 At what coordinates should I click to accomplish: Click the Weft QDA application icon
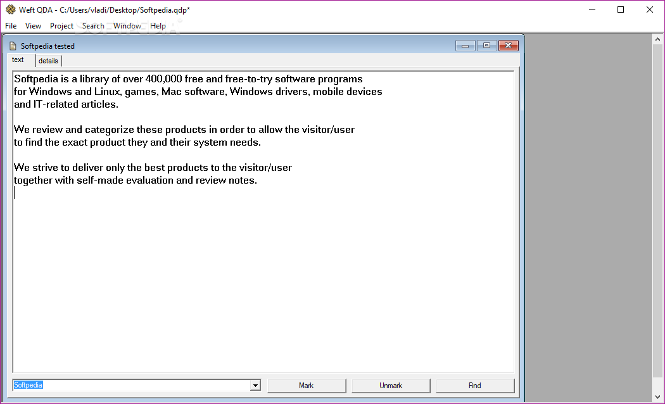[x=10, y=9]
